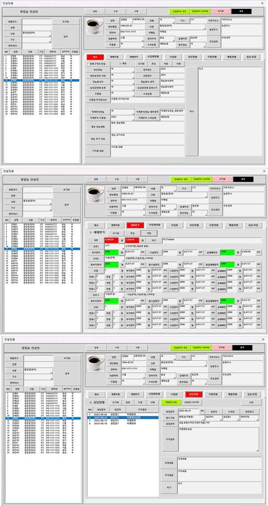This screenshot has width=268, height=506.
Task: Click 등록 button in bottom window 상담현황 section
Action: pyautogui.click(x=128, y=402)
